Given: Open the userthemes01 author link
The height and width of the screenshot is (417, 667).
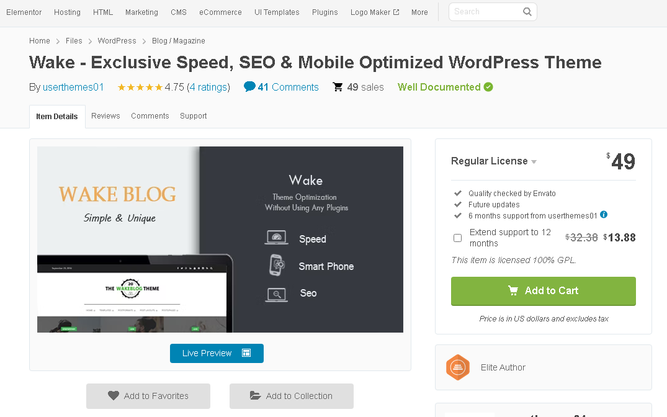Looking at the screenshot, I should [73, 87].
